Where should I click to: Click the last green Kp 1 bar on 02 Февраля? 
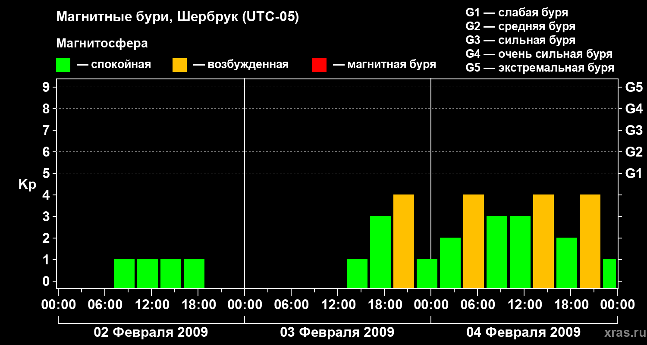click(194, 273)
